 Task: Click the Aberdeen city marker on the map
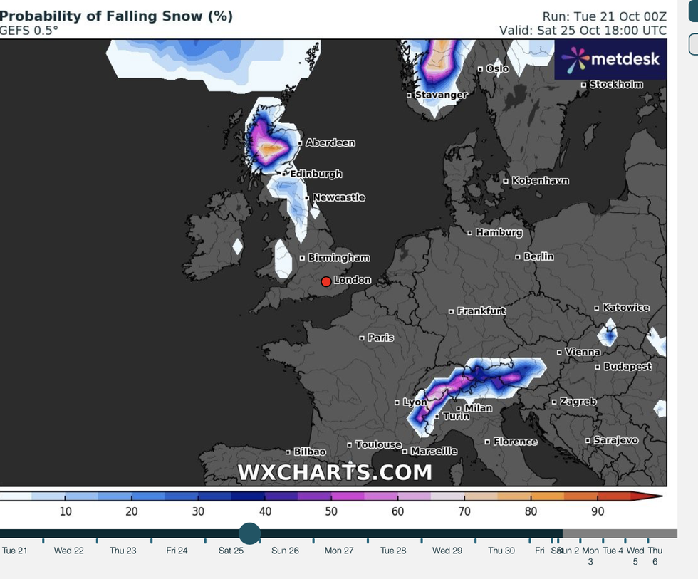tap(301, 143)
